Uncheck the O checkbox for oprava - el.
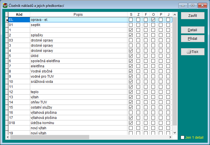This screenshot has width=210, height=145. tap(153, 20)
